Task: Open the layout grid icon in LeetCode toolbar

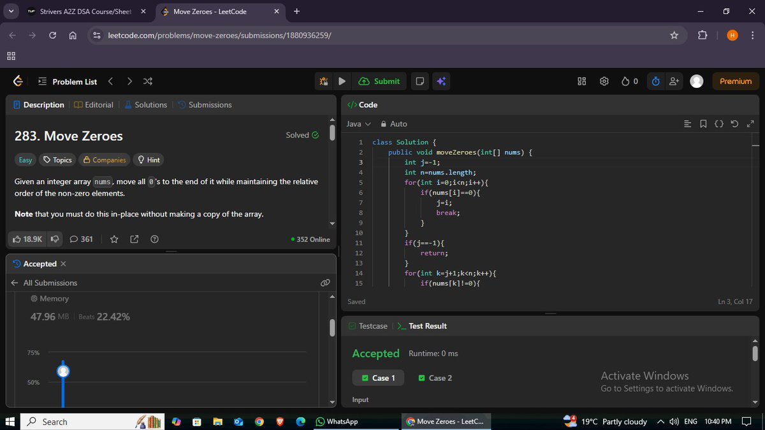Action: tap(581, 81)
